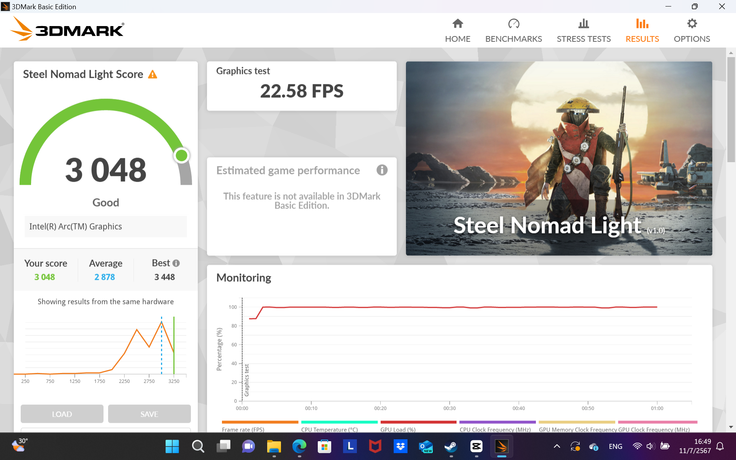Switch to the RESULTS tab
736x460 pixels.
(642, 31)
